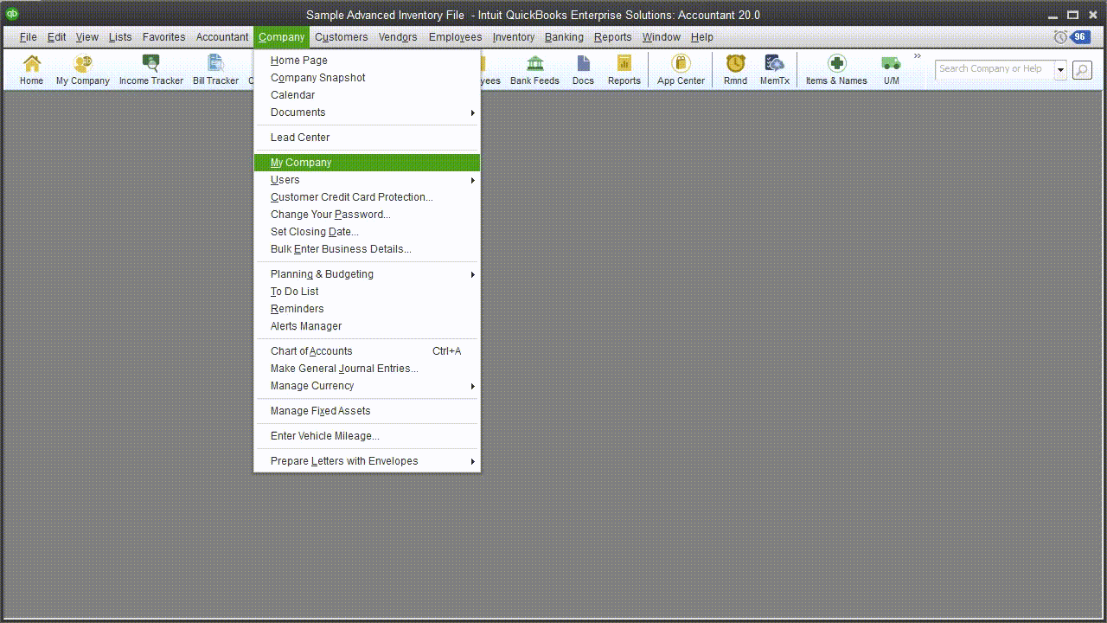Expand the Users submenu
This screenshot has width=1107, height=623.
tap(367, 180)
